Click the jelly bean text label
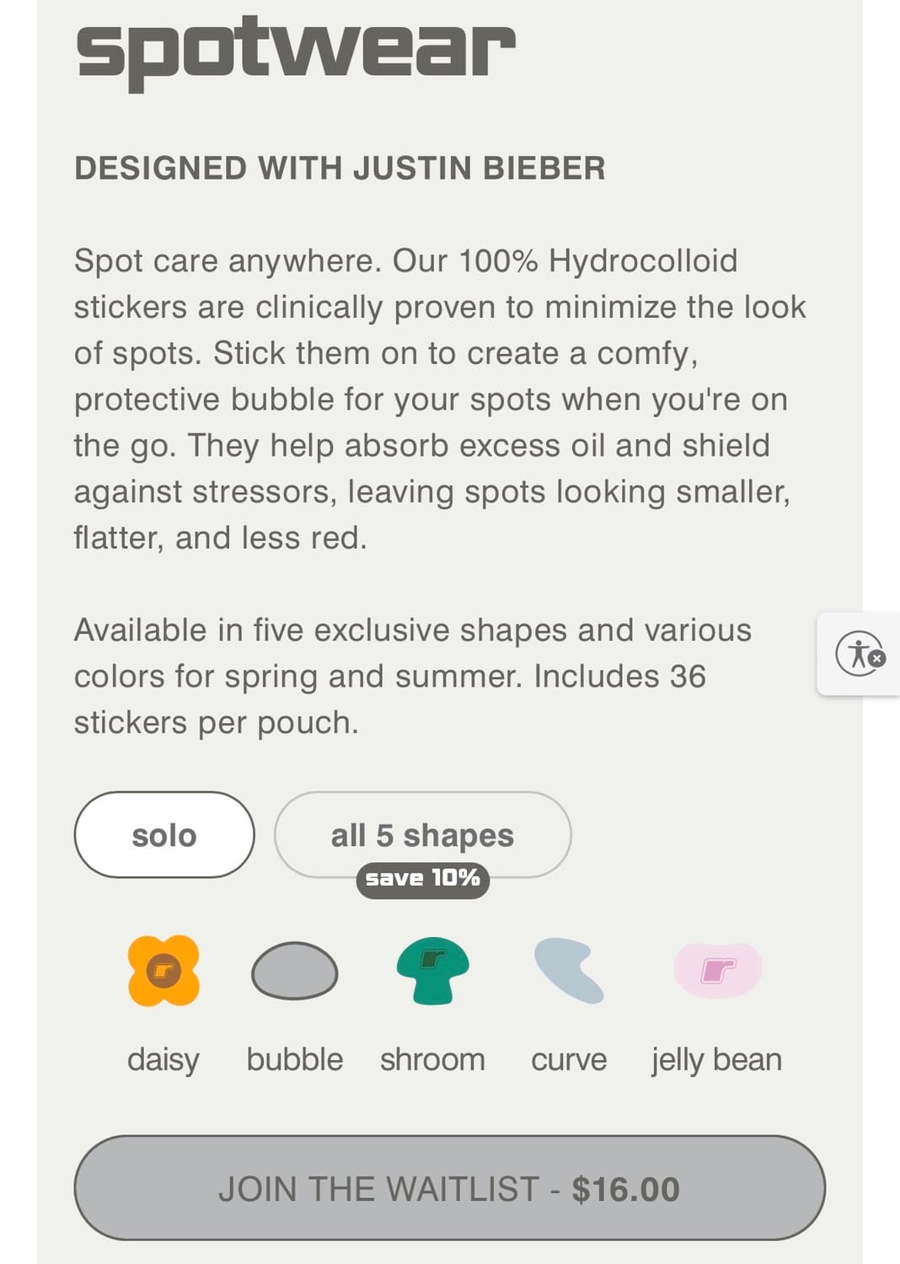Screen dimensions: 900x1264 coord(717,1059)
